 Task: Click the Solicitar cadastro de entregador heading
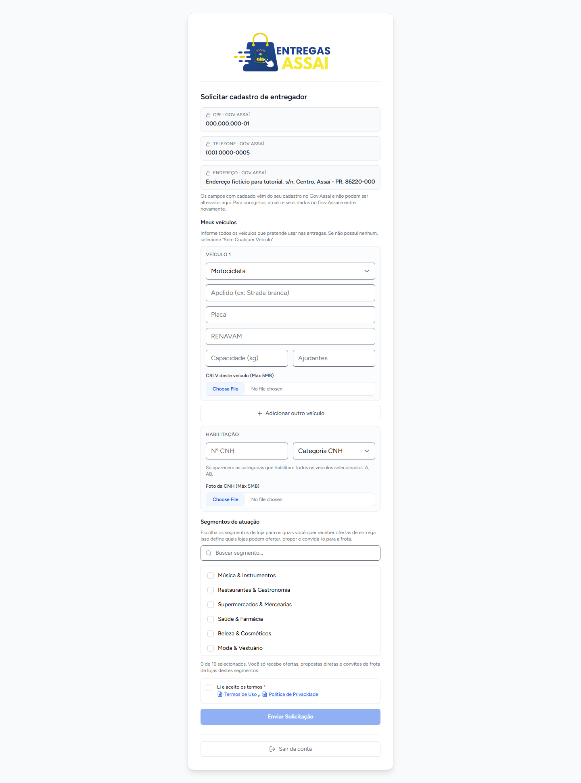click(254, 97)
